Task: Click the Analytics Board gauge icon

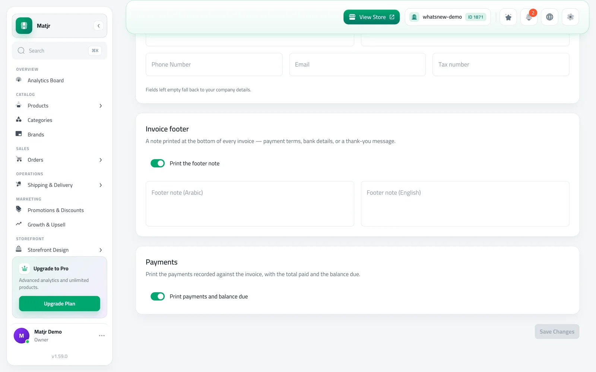Action: tap(19, 80)
